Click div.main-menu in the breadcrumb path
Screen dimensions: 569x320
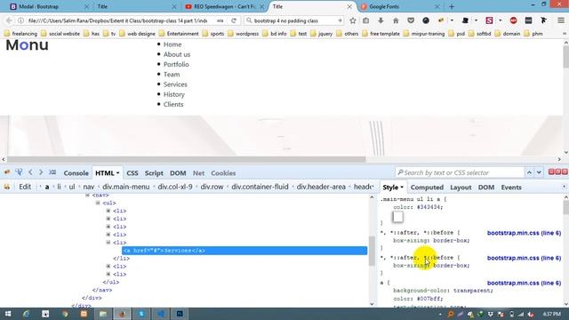coord(126,187)
